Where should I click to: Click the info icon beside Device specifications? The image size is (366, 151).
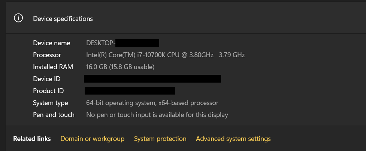pos(19,18)
